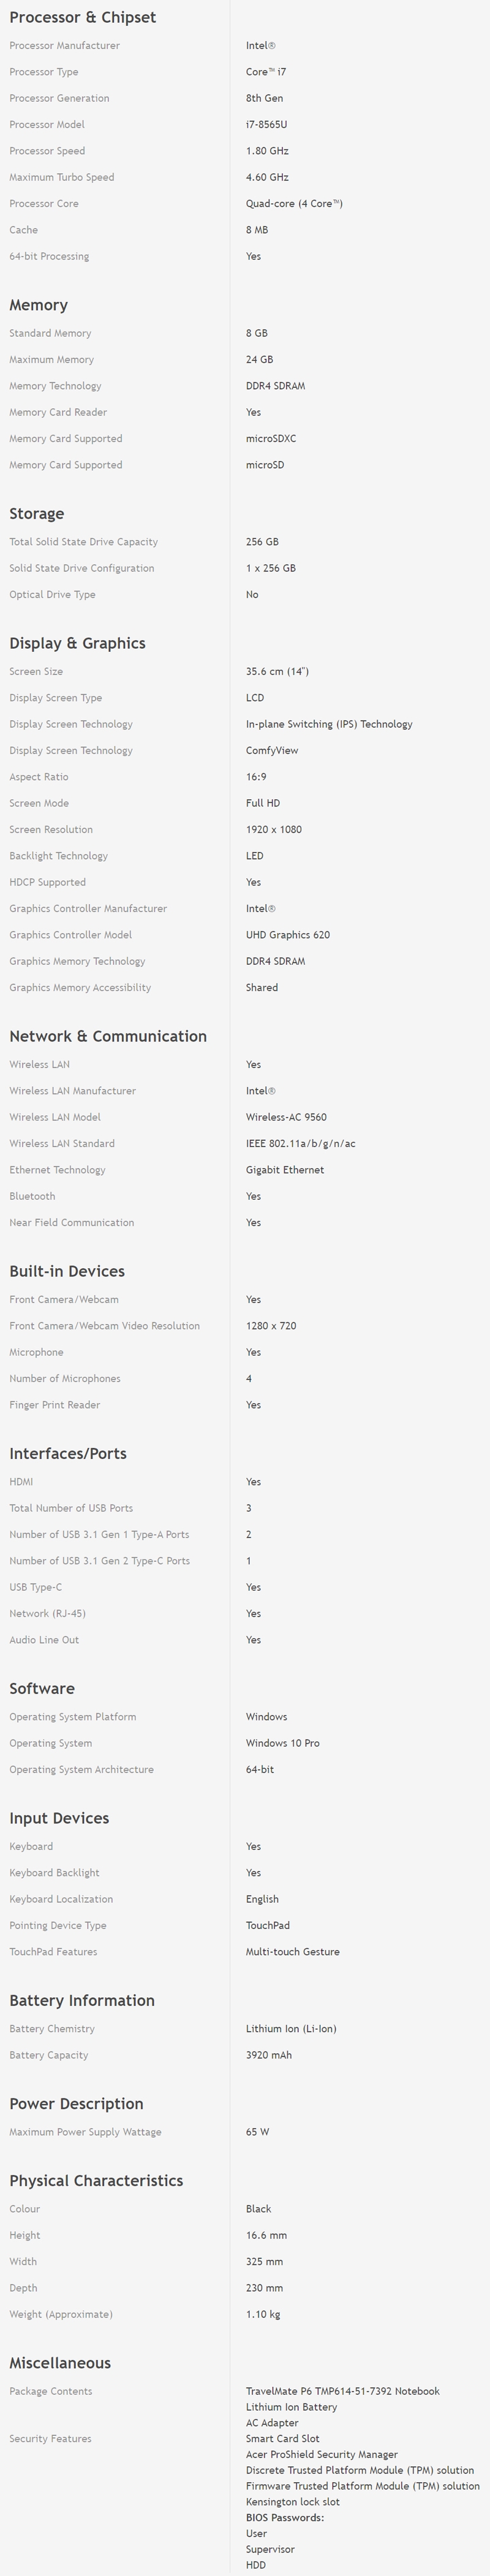This screenshot has height=2576, width=490.
Task: Click the Built-in Devices section heading
Action: [x=67, y=1272]
